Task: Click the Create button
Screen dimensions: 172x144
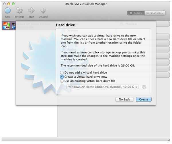Action: click(144, 99)
